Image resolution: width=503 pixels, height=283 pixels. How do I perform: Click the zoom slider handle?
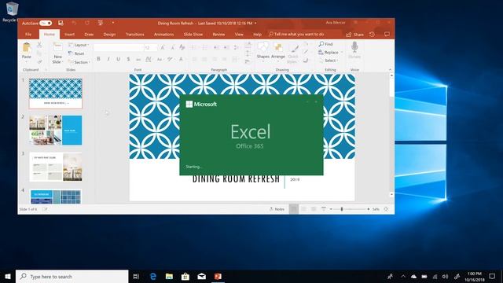pyautogui.click(x=342, y=209)
